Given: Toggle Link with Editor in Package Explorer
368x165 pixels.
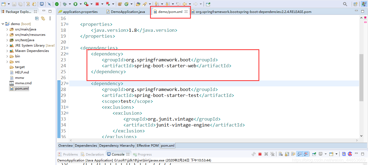Looking at the screenshot, I should point(43,18).
